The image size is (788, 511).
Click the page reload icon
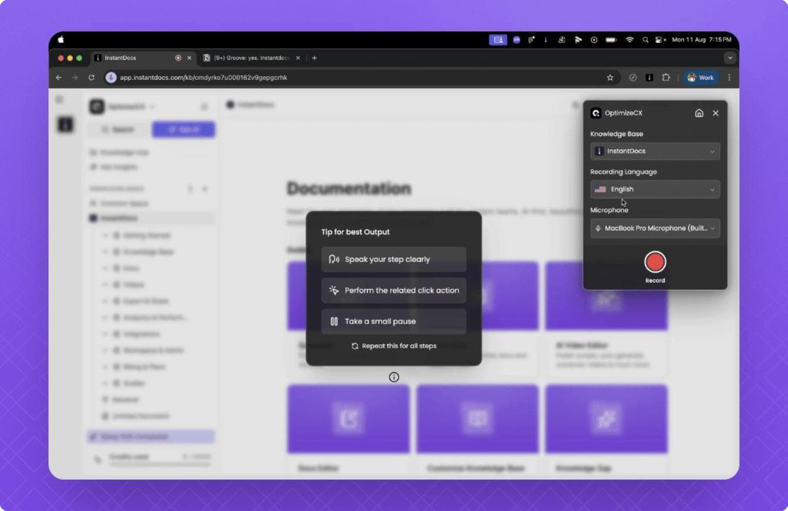[x=92, y=77]
